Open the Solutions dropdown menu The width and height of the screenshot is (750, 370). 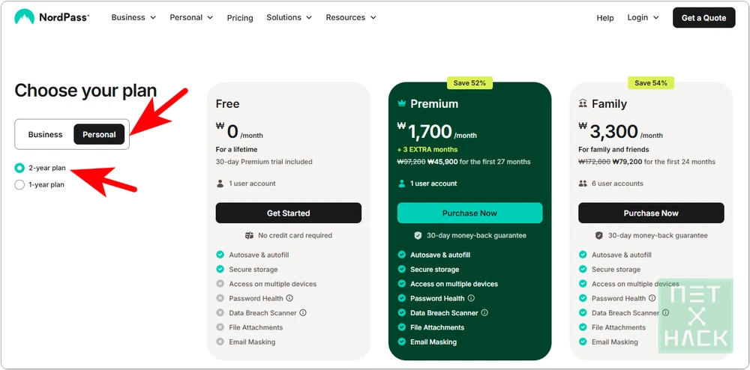tap(287, 17)
